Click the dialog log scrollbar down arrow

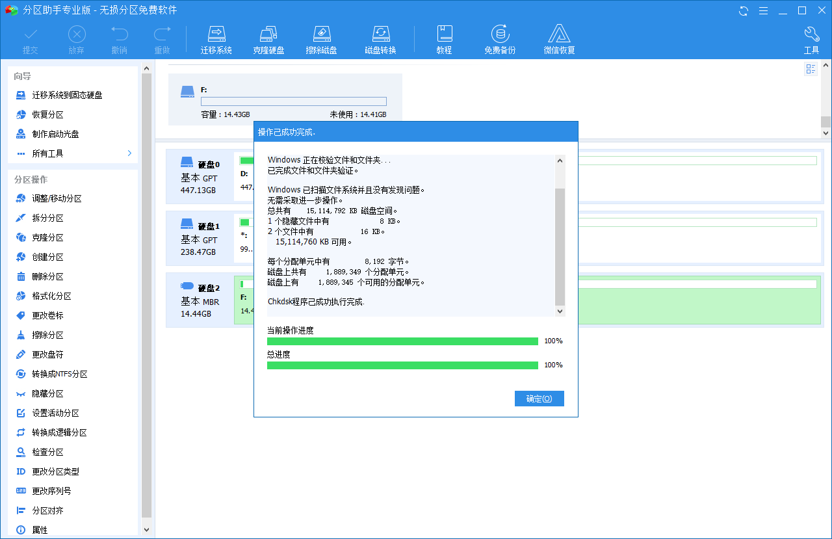[x=560, y=311]
